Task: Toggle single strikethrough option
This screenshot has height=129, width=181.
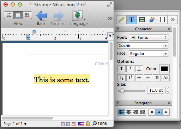Action: [x=139, y=78]
